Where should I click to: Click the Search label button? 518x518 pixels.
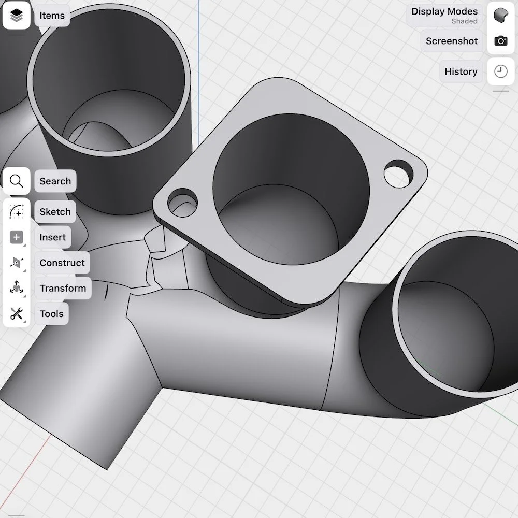point(55,181)
